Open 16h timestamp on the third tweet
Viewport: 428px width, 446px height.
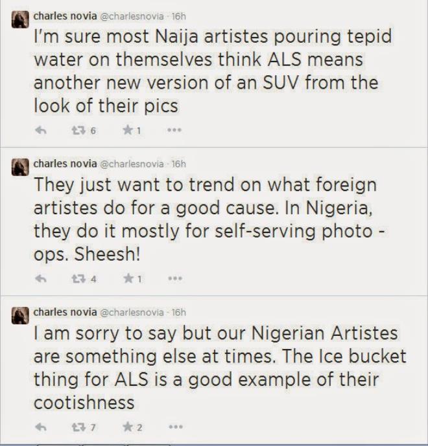click(178, 312)
